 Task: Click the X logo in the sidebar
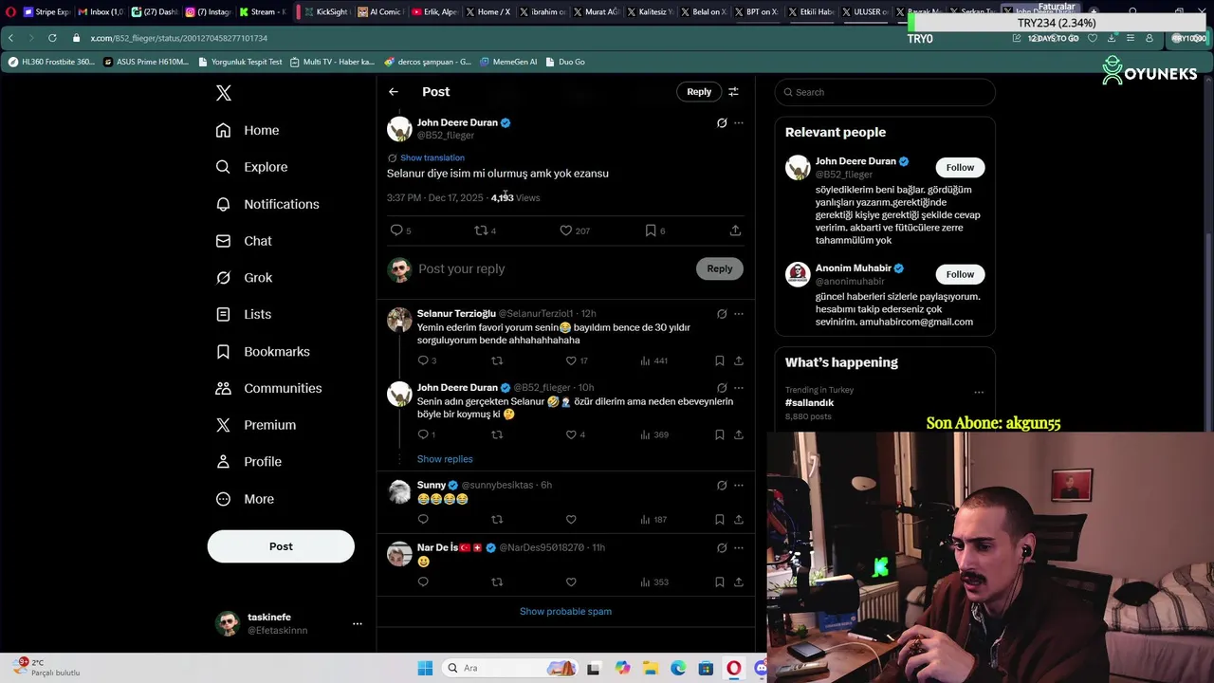pos(224,93)
